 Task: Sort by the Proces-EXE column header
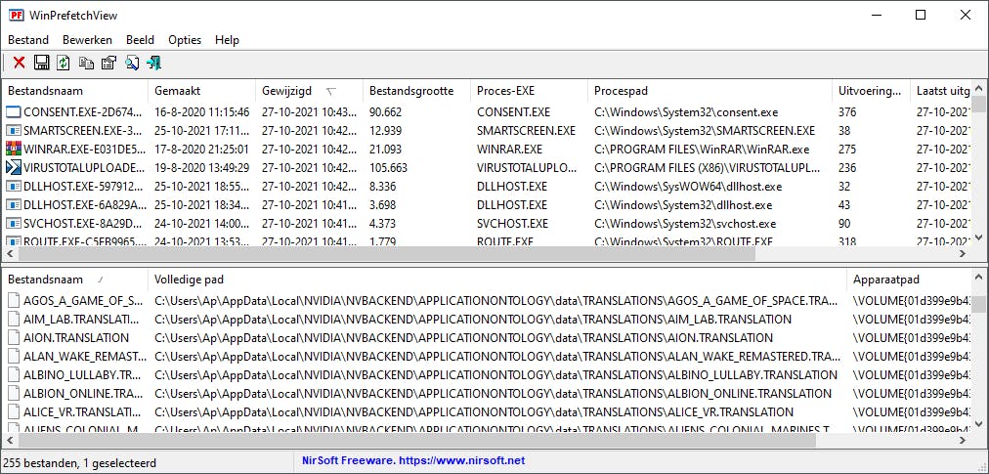pyautogui.click(x=529, y=91)
